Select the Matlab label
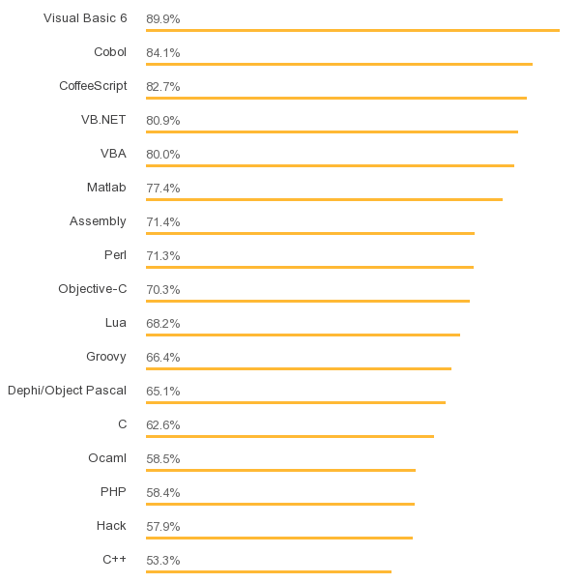 [106, 188]
